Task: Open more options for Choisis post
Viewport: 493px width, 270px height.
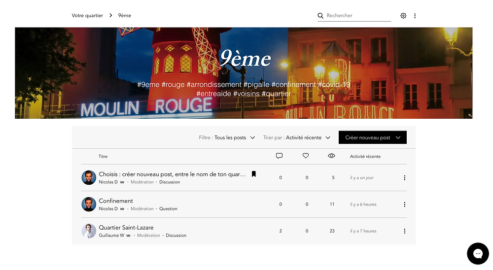Action: 405,177
